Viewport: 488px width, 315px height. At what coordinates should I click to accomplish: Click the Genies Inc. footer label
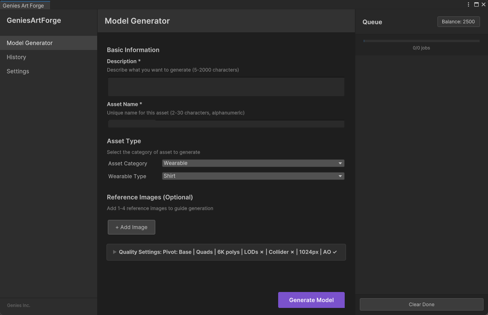(x=19, y=305)
